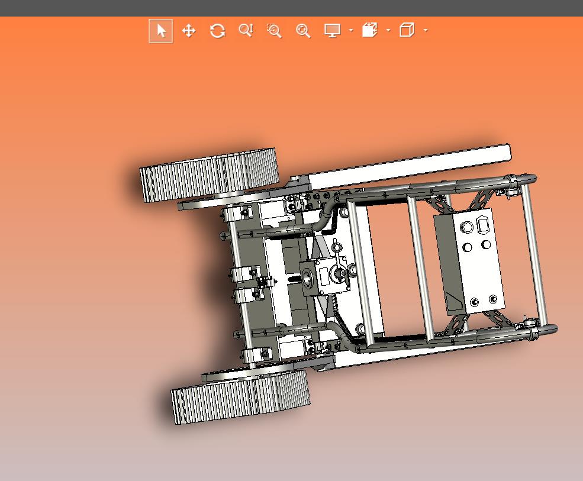This screenshot has height=481, width=583.
Task: Choose the Pan move tool
Action: (x=189, y=31)
